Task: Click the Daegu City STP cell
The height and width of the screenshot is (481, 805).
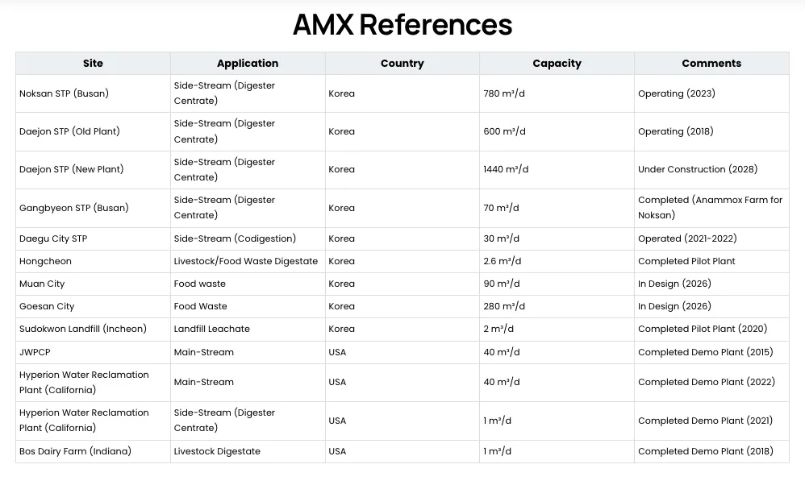Action: [53, 238]
